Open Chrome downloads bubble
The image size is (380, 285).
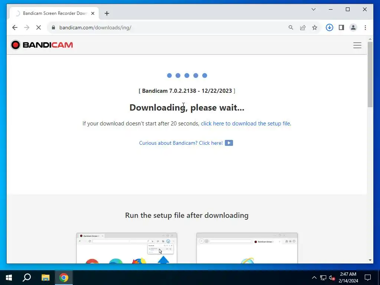330,27
